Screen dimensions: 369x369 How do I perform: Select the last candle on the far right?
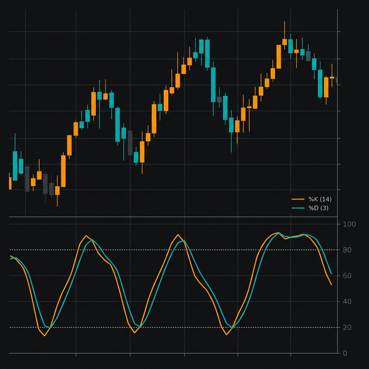click(332, 77)
